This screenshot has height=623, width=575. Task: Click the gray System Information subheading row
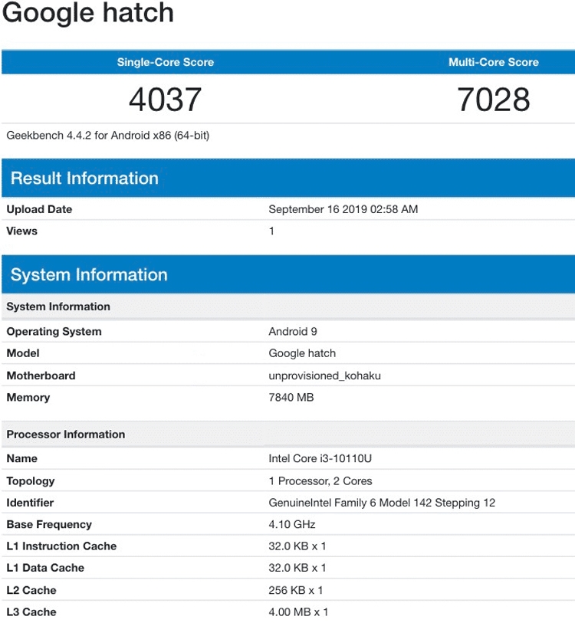pos(288,307)
